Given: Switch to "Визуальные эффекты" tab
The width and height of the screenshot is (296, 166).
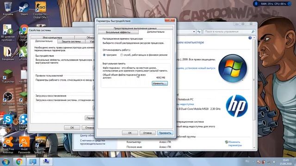Looking at the screenshot, I should point(118,32).
